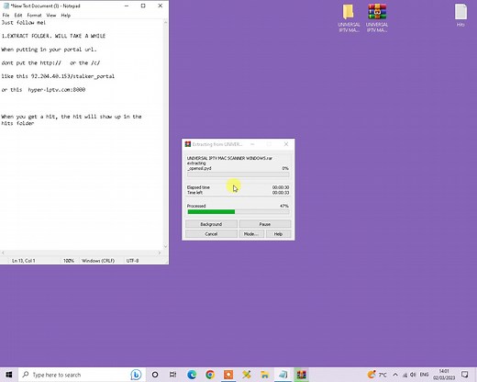Pause the extraction in WinRAR
Screen dimensions: 477x382
click(x=265, y=224)
